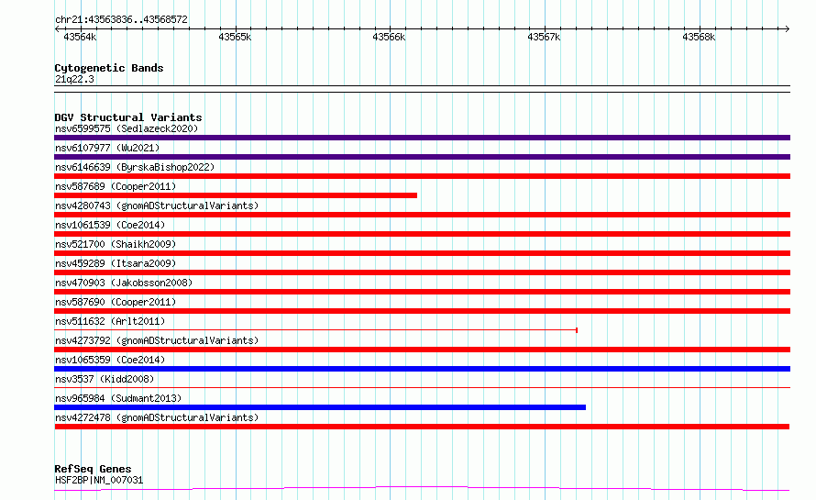Click the thin red line under nsv511632
The width and height of the screenshot is (816, 500).
pos(316,330)
